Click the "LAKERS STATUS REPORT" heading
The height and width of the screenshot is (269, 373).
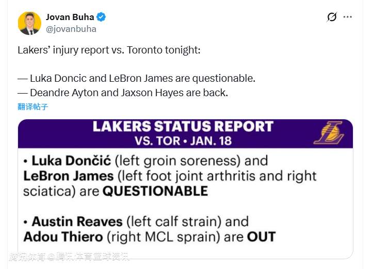coord(183,127)
